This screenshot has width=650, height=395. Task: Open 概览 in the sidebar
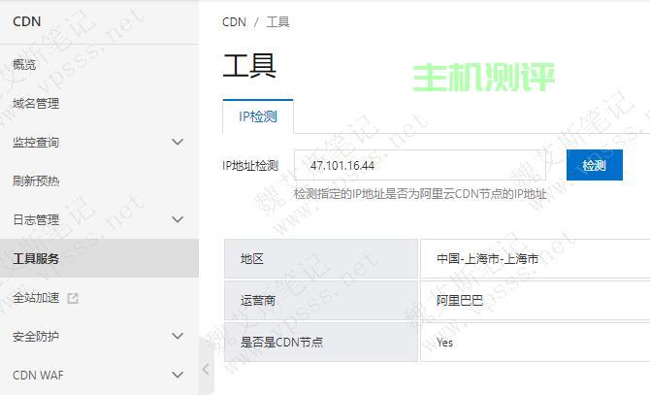point(25,65)
